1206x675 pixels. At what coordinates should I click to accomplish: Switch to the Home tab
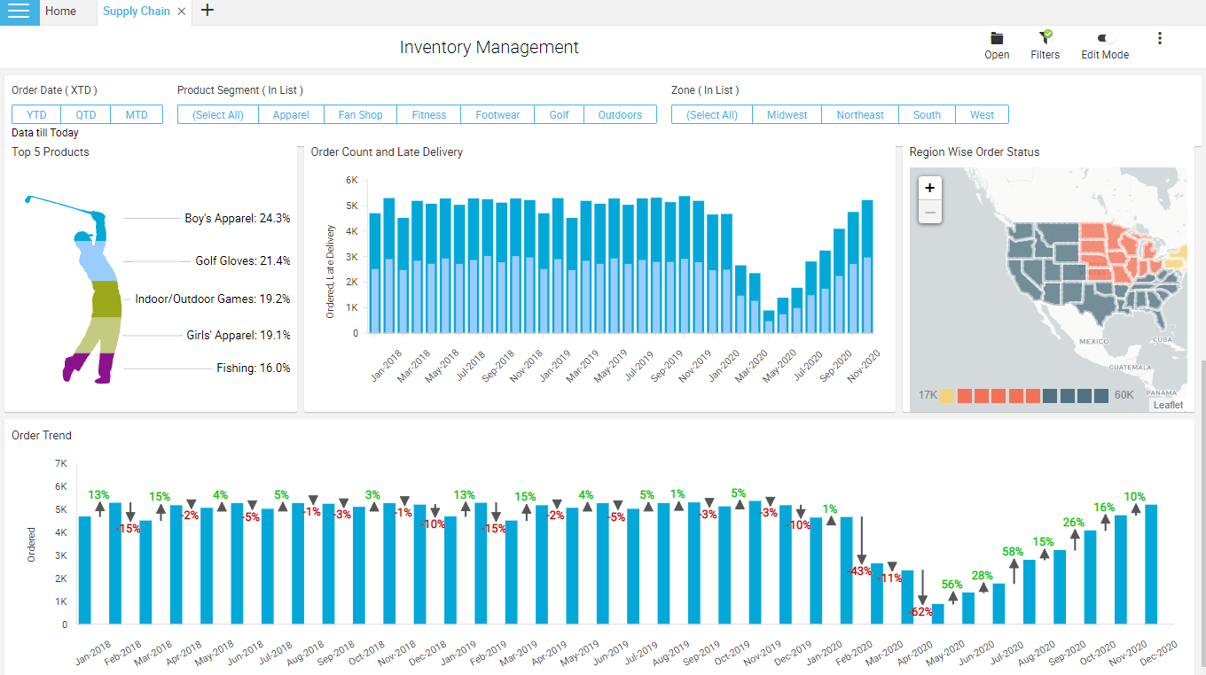[x=60, y=12]
